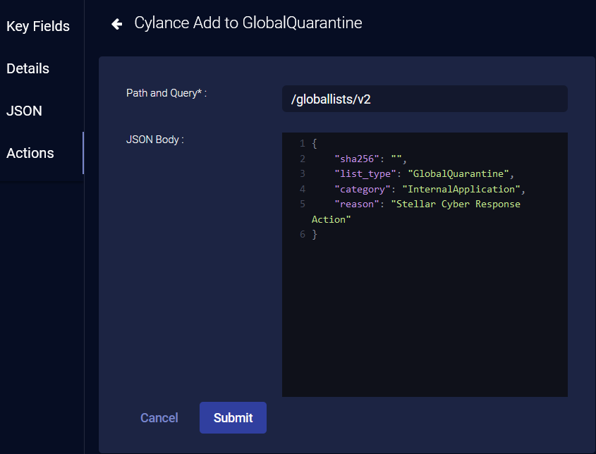This screenshot has height=454, width=596.
Task: Click line number 3 in the gutter
Action: pos(303,173)
